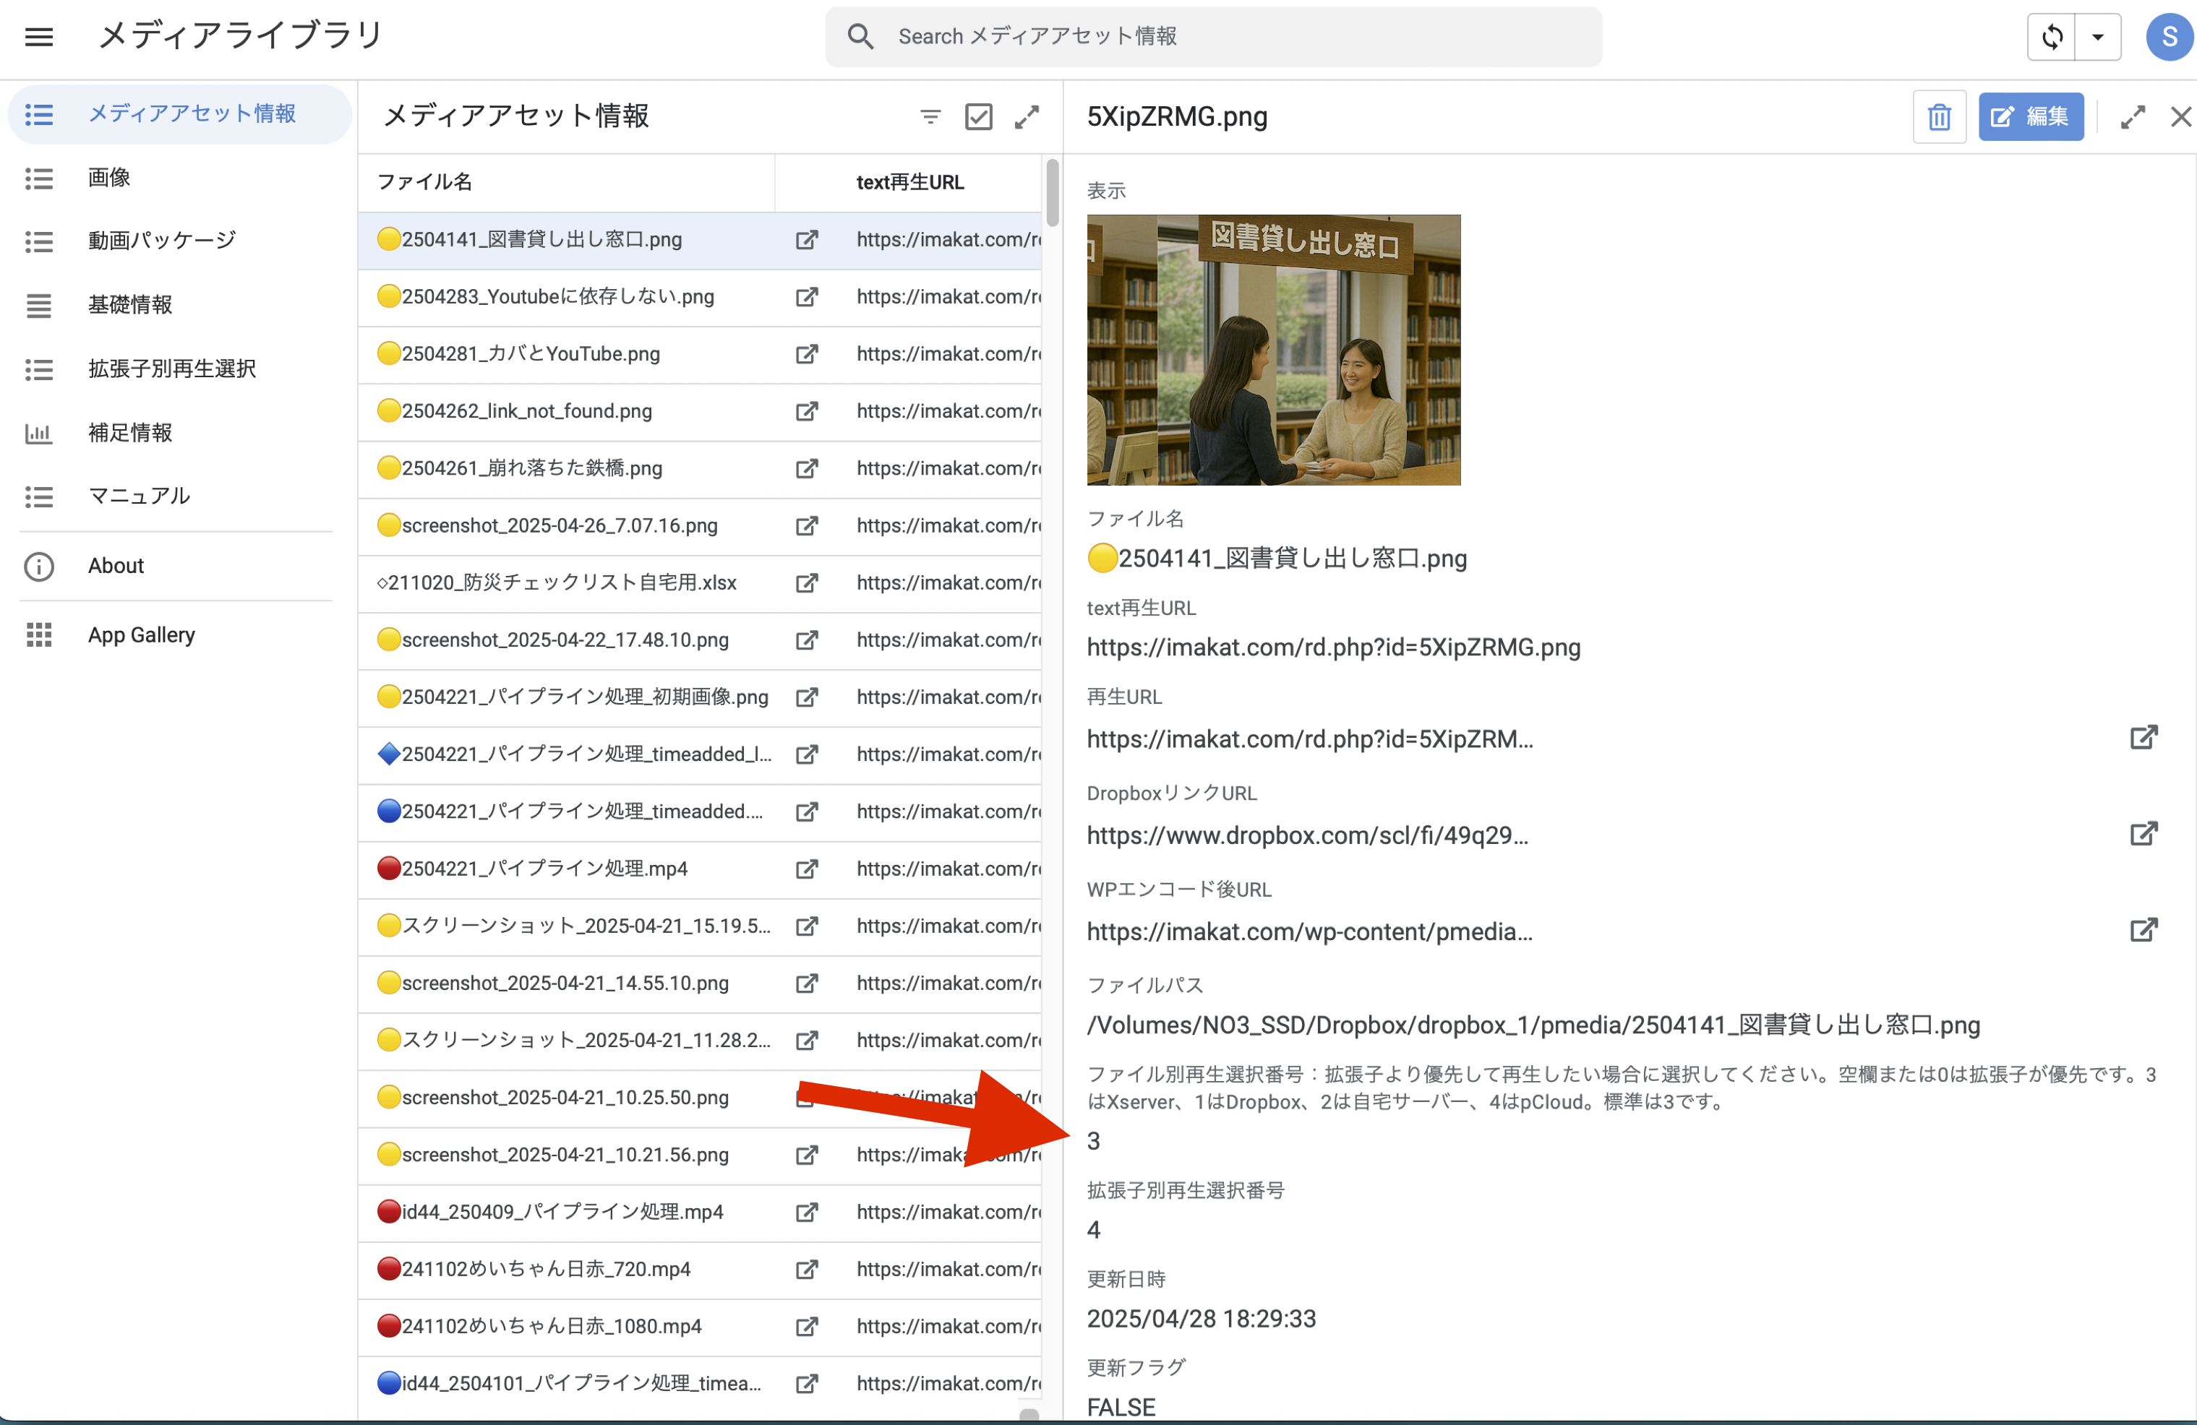2197x1425 pixels.
Task: Open the DropboxリンクURL external link icon
Action: pyautogui.click(x=2143, y=835)
